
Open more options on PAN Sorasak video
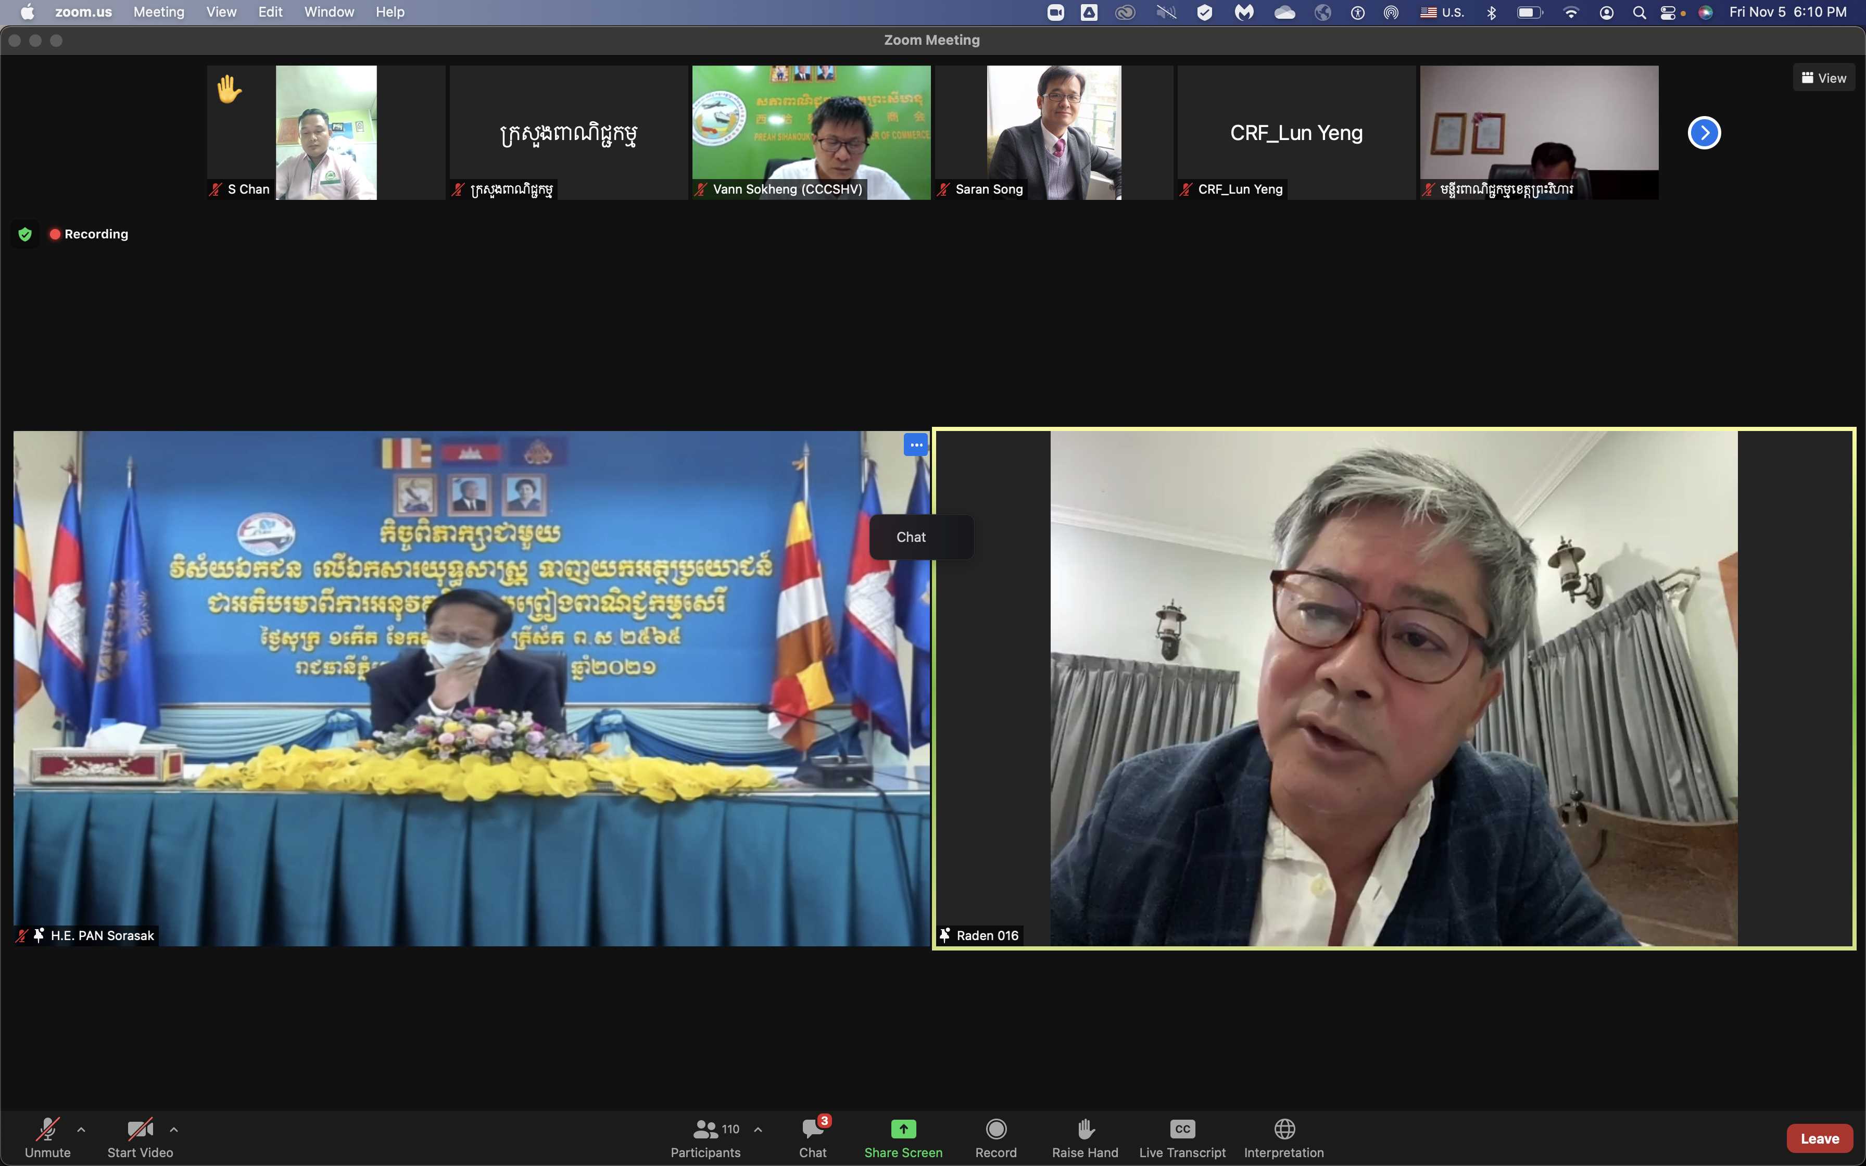pos(915,445)
